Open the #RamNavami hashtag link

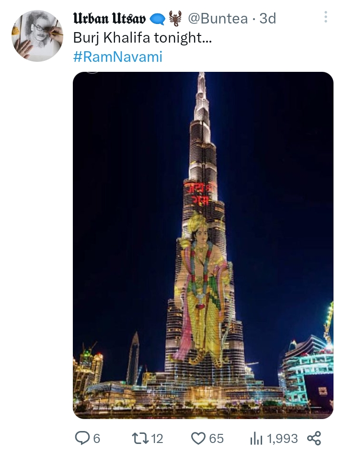[117, 57]
